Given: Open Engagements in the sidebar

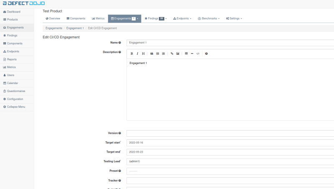Looking at the screenshot, I should [17, 28].
